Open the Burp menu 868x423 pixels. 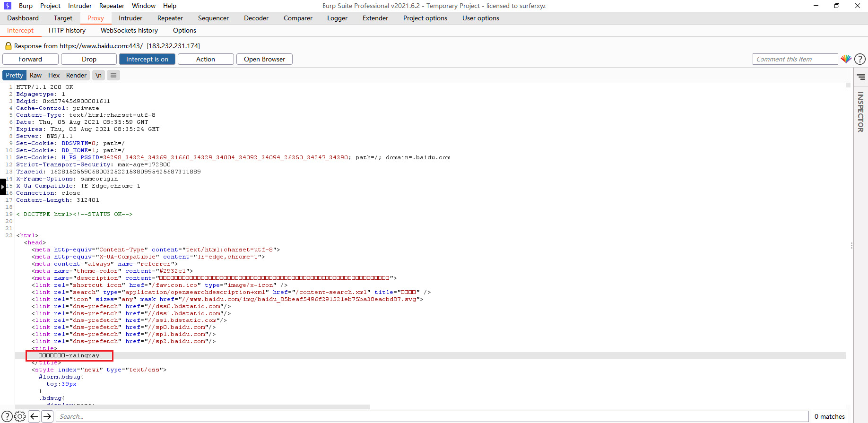coord(26,6)
